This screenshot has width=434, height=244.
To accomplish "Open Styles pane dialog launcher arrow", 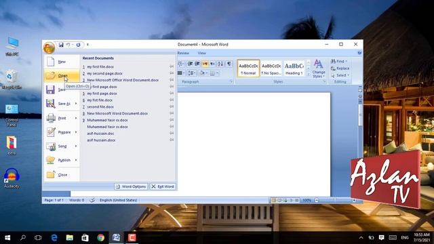I will point(324,82).
